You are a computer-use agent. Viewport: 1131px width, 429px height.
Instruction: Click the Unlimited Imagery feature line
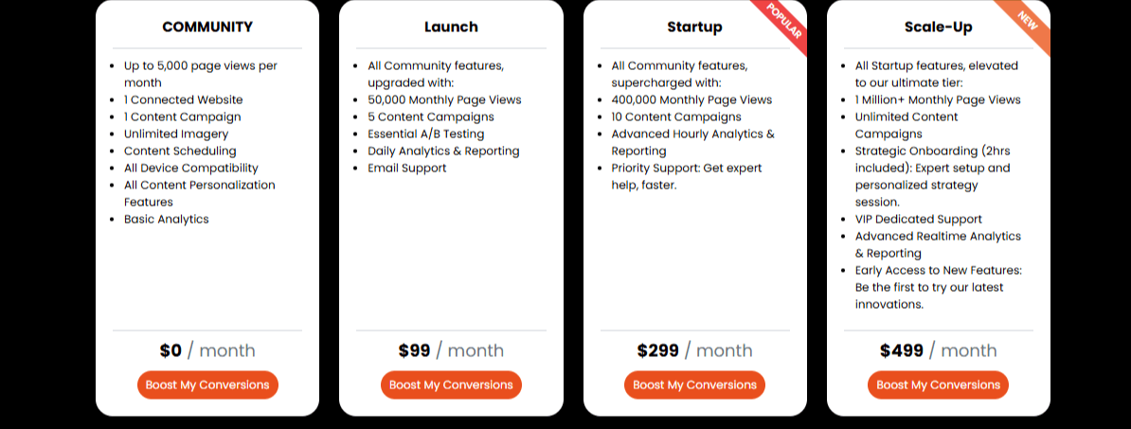(176, 134)
